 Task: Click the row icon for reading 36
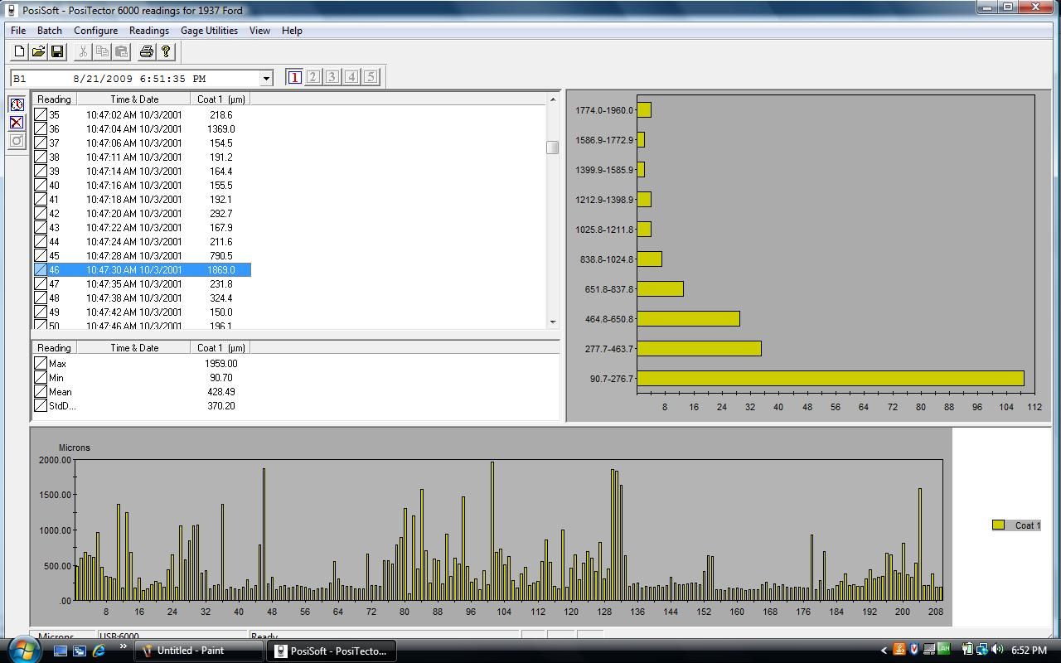41,129
